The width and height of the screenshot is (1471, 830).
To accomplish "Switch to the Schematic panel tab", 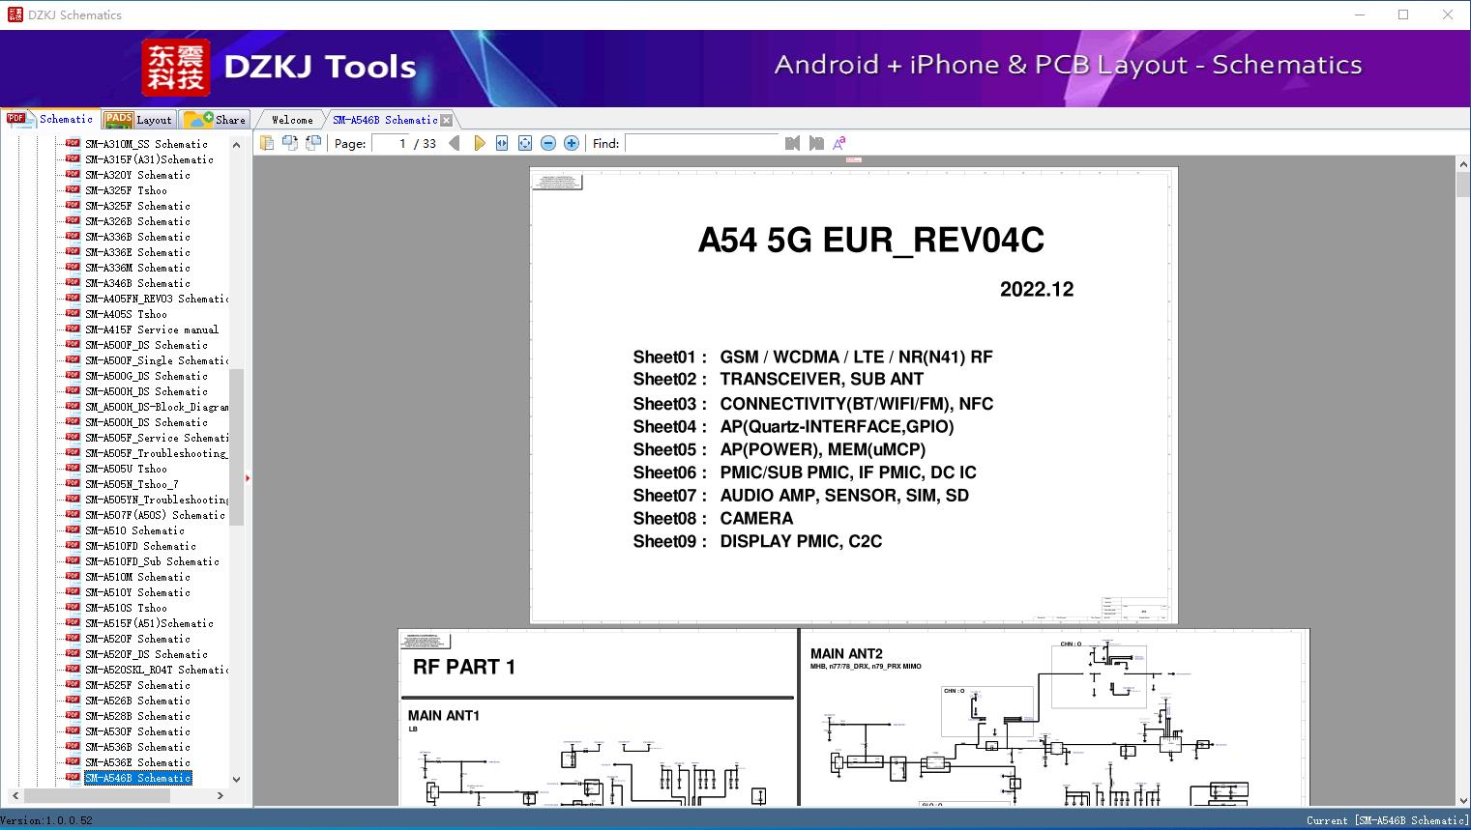I will 50,119.
